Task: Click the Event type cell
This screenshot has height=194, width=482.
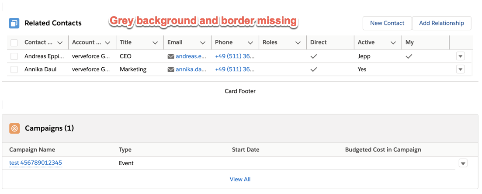Action: pos(126,163)
